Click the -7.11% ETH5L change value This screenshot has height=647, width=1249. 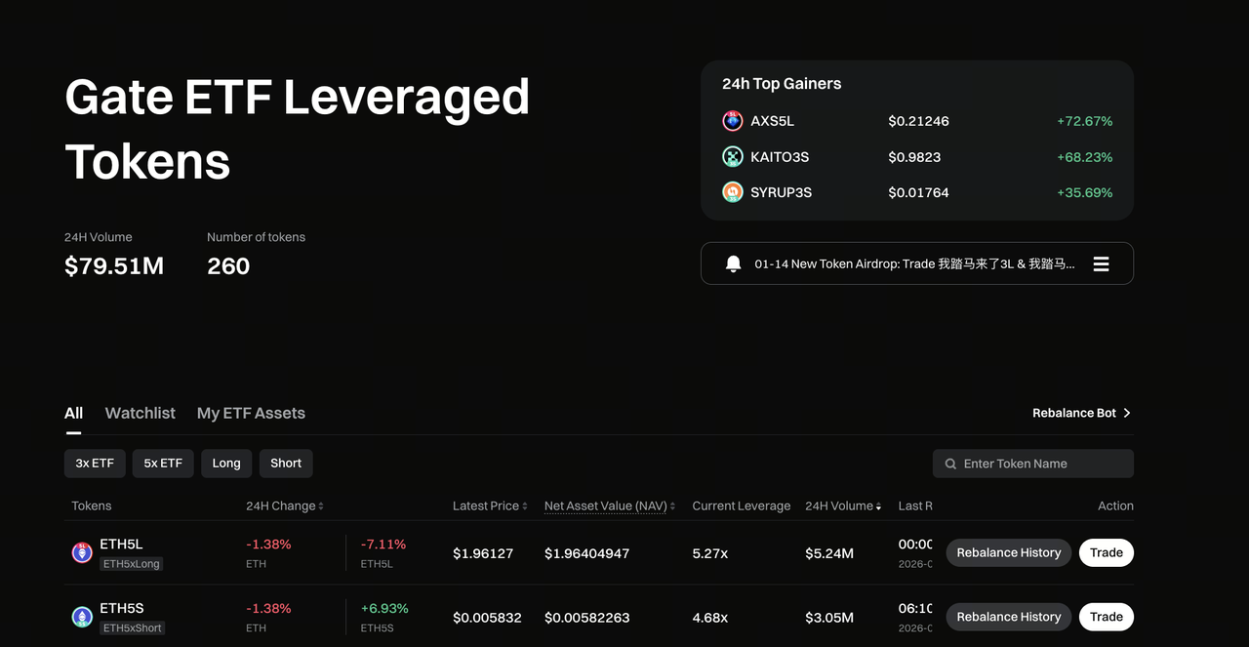pyautogui.click(x=383, y=544)
